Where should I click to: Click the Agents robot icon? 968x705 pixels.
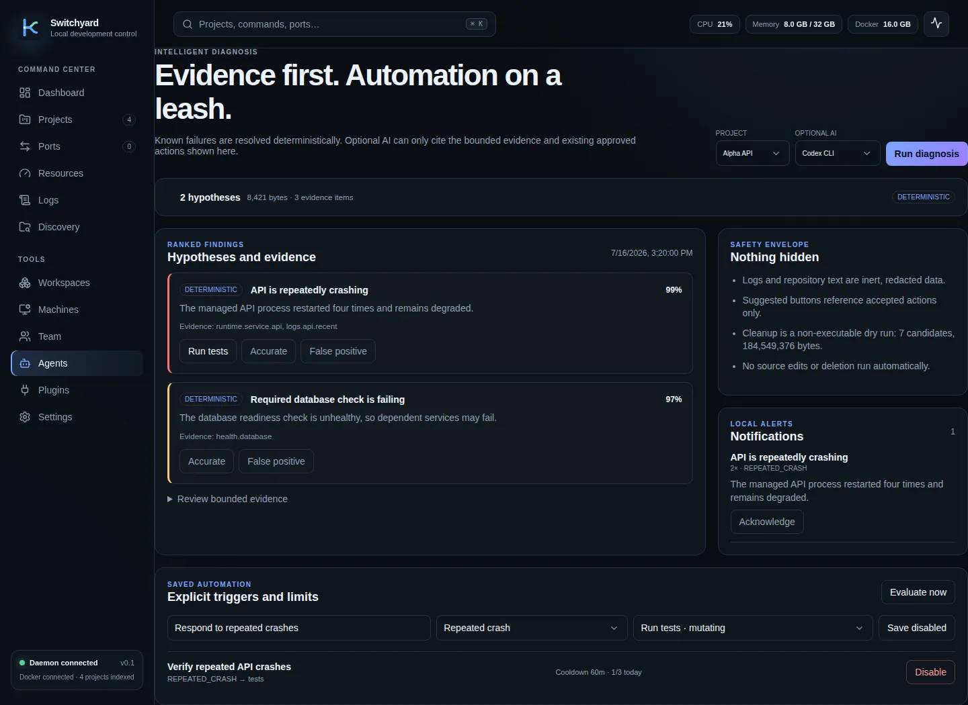[25, 363]
